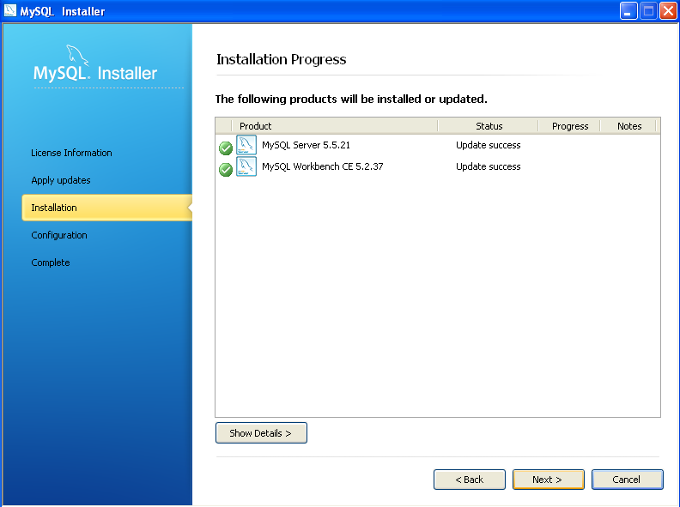This screenshot has height=507, width=680.
Task: Expand details with Show Details button
Action: tap(261, 433)
